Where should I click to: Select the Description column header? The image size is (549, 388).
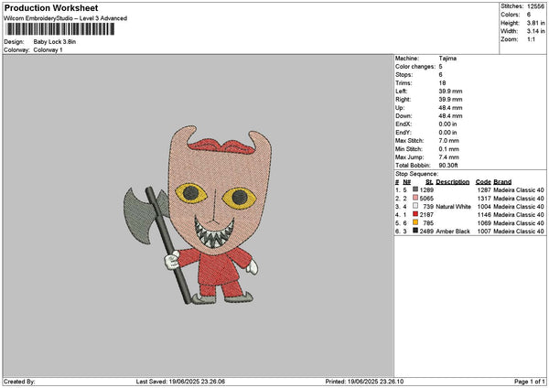coord(452,181)
